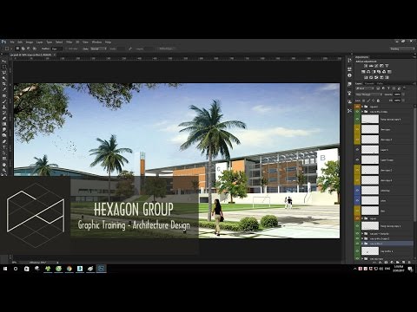Toggle the Anti-alias checkbox
417x312 pixels.
tap(67, 49)
